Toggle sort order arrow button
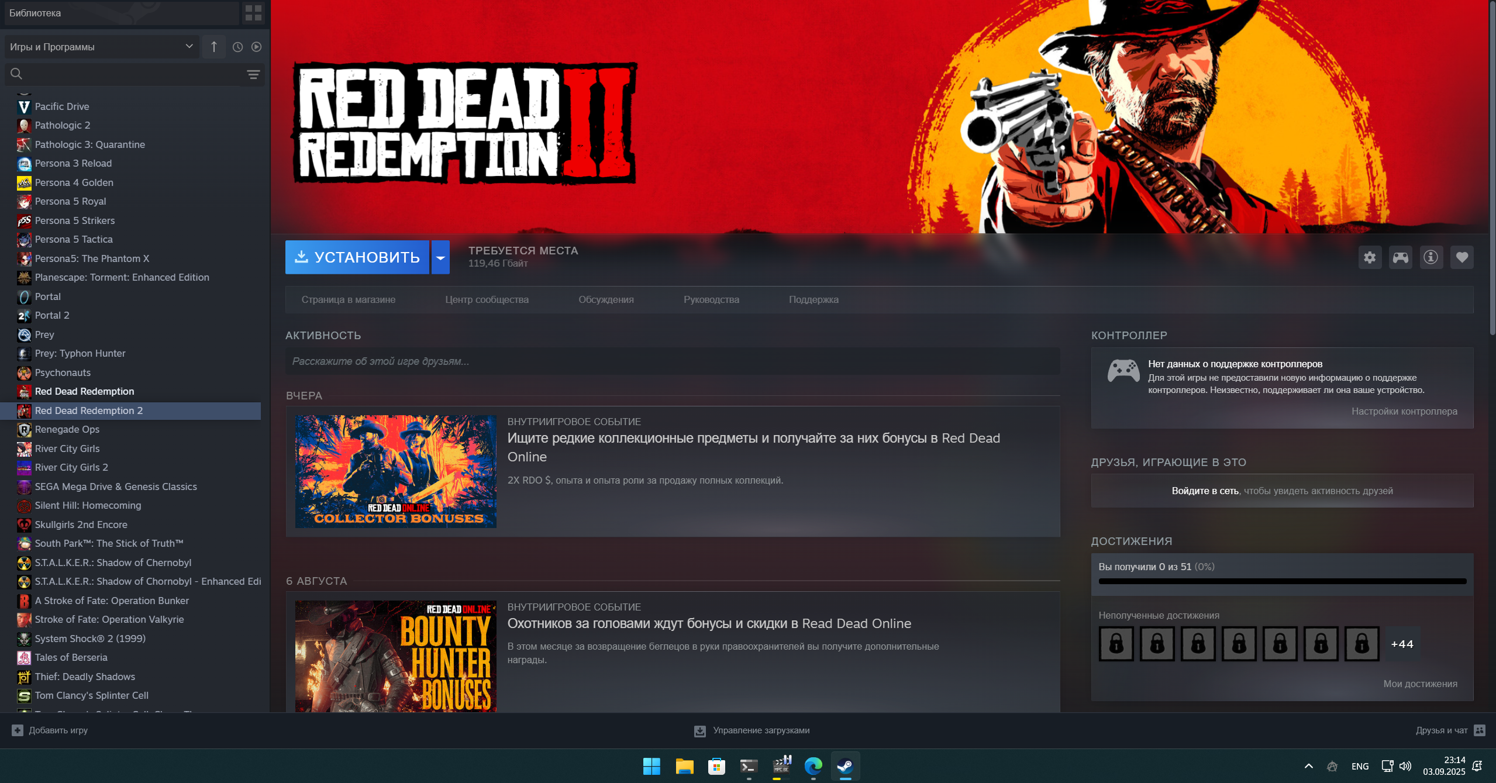The image size is (1496, 783). (x=214, y=47)
